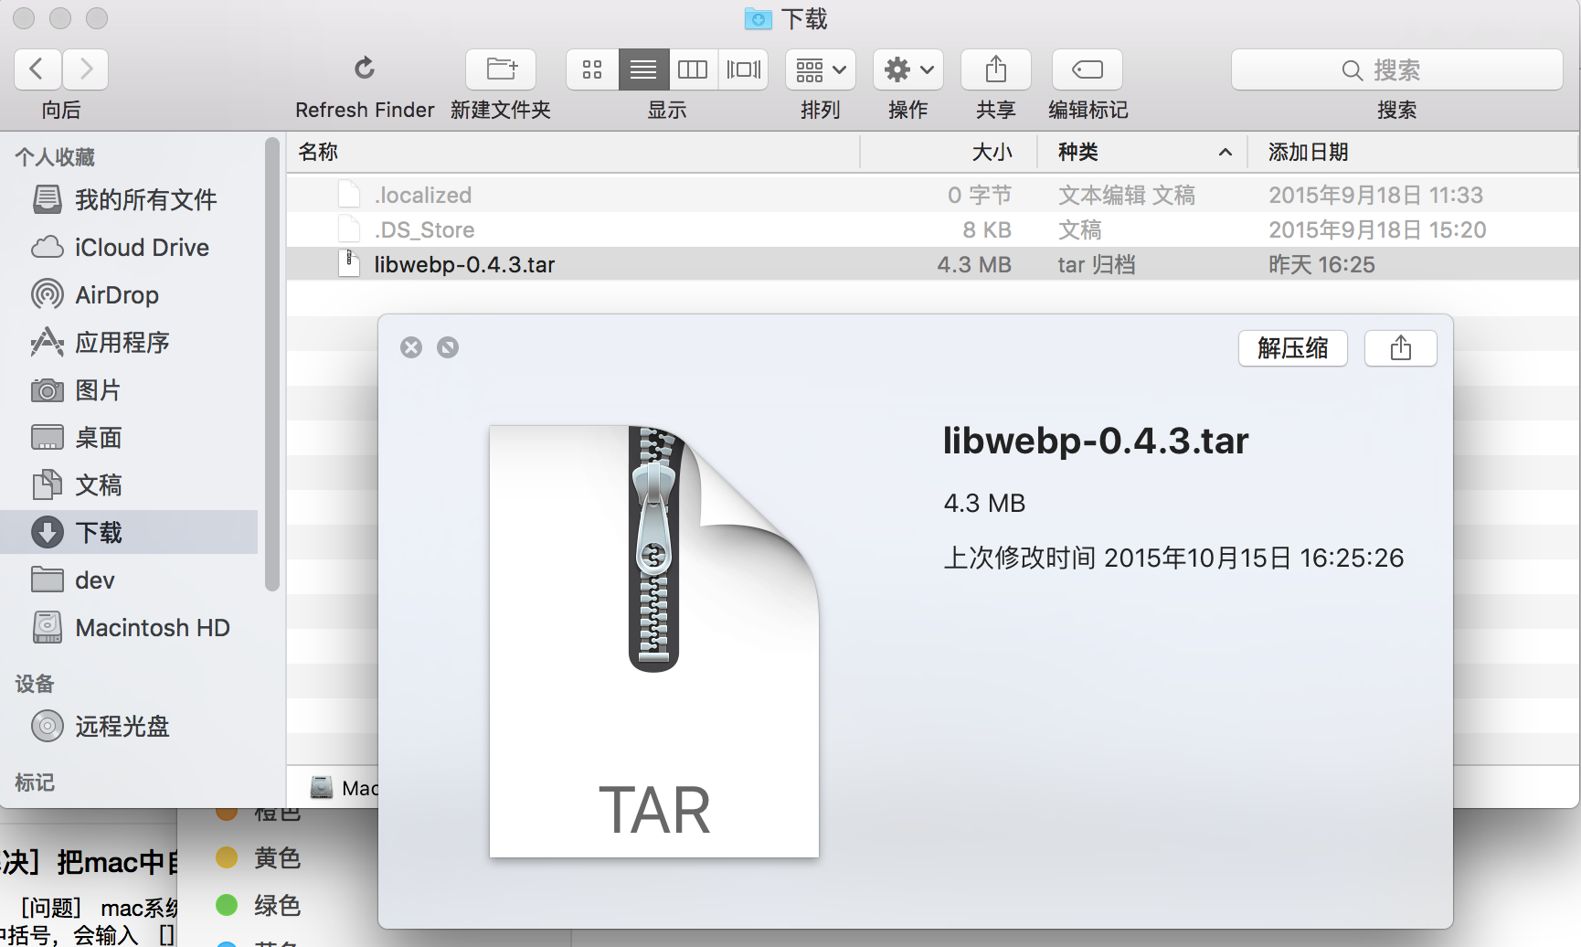Switch to column view

pos(693,69)
